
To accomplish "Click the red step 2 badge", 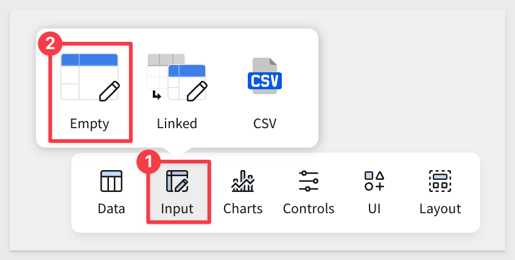I will [51, 43].
